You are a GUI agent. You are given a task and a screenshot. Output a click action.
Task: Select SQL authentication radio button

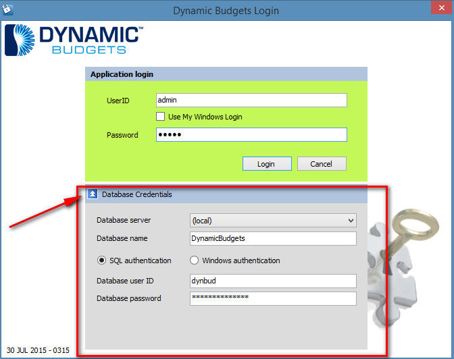[x=101, y=260]
